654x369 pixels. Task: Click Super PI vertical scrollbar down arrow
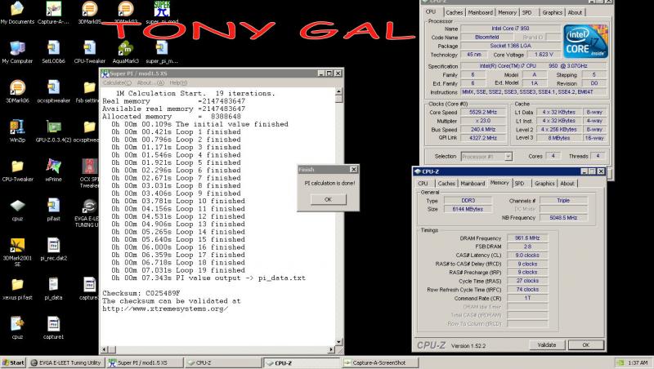coord(338,342)
